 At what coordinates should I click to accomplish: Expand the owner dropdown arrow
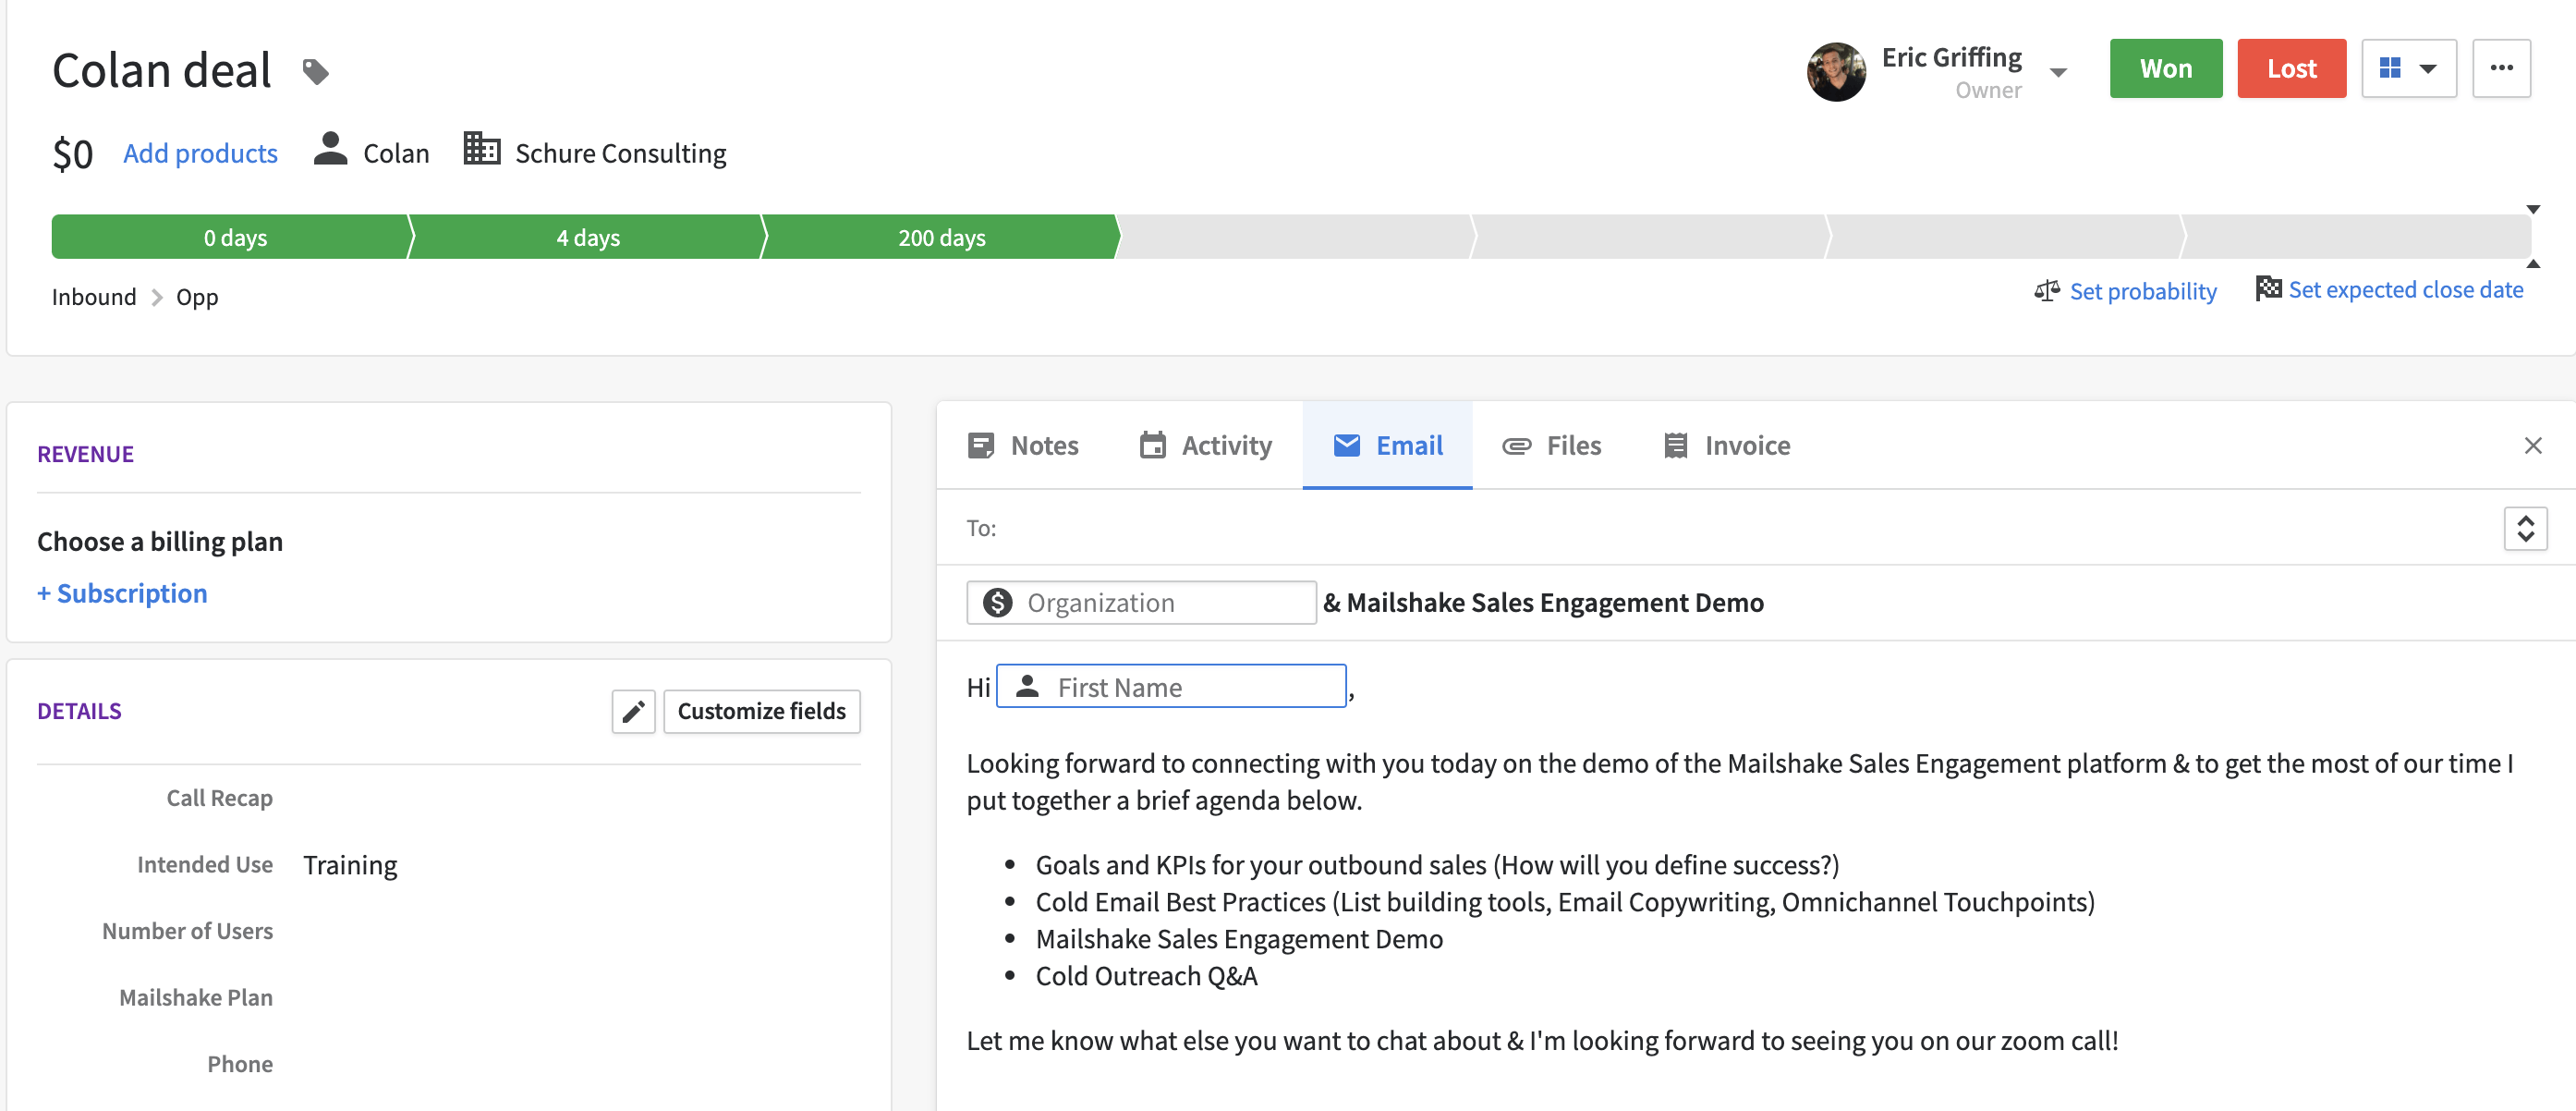click(x=2058, y=72)
